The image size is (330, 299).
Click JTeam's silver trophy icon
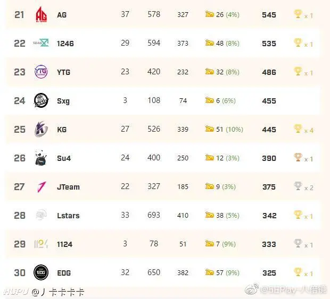(x=298, y=186)
